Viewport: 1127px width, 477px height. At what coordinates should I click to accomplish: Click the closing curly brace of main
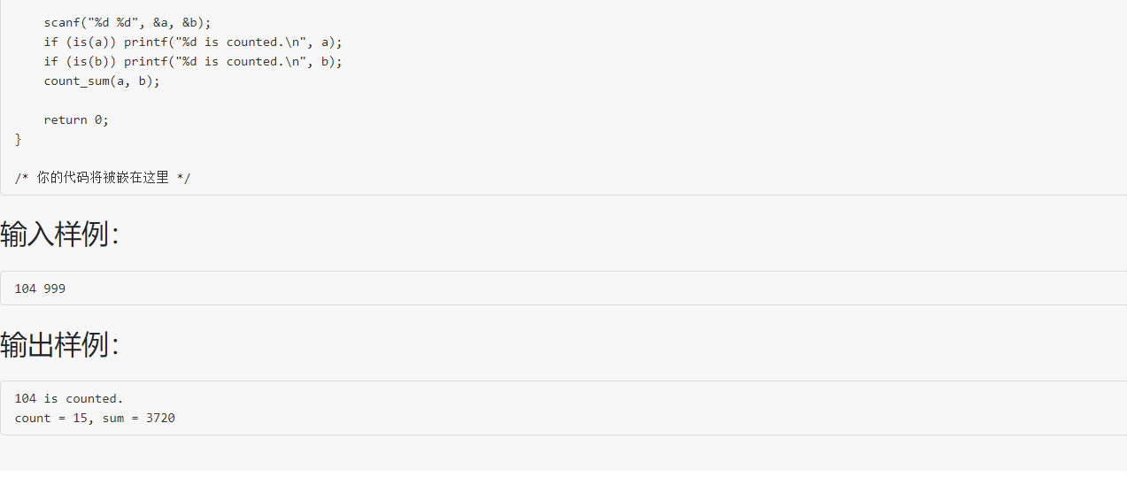pyautogui.click(x=19, y=139)
